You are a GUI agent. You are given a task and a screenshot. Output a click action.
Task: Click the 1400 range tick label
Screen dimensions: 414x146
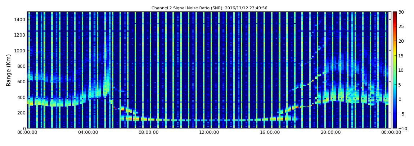20,19
